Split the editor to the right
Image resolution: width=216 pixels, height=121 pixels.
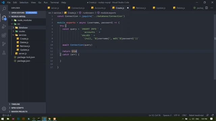(x=207, y=8)
